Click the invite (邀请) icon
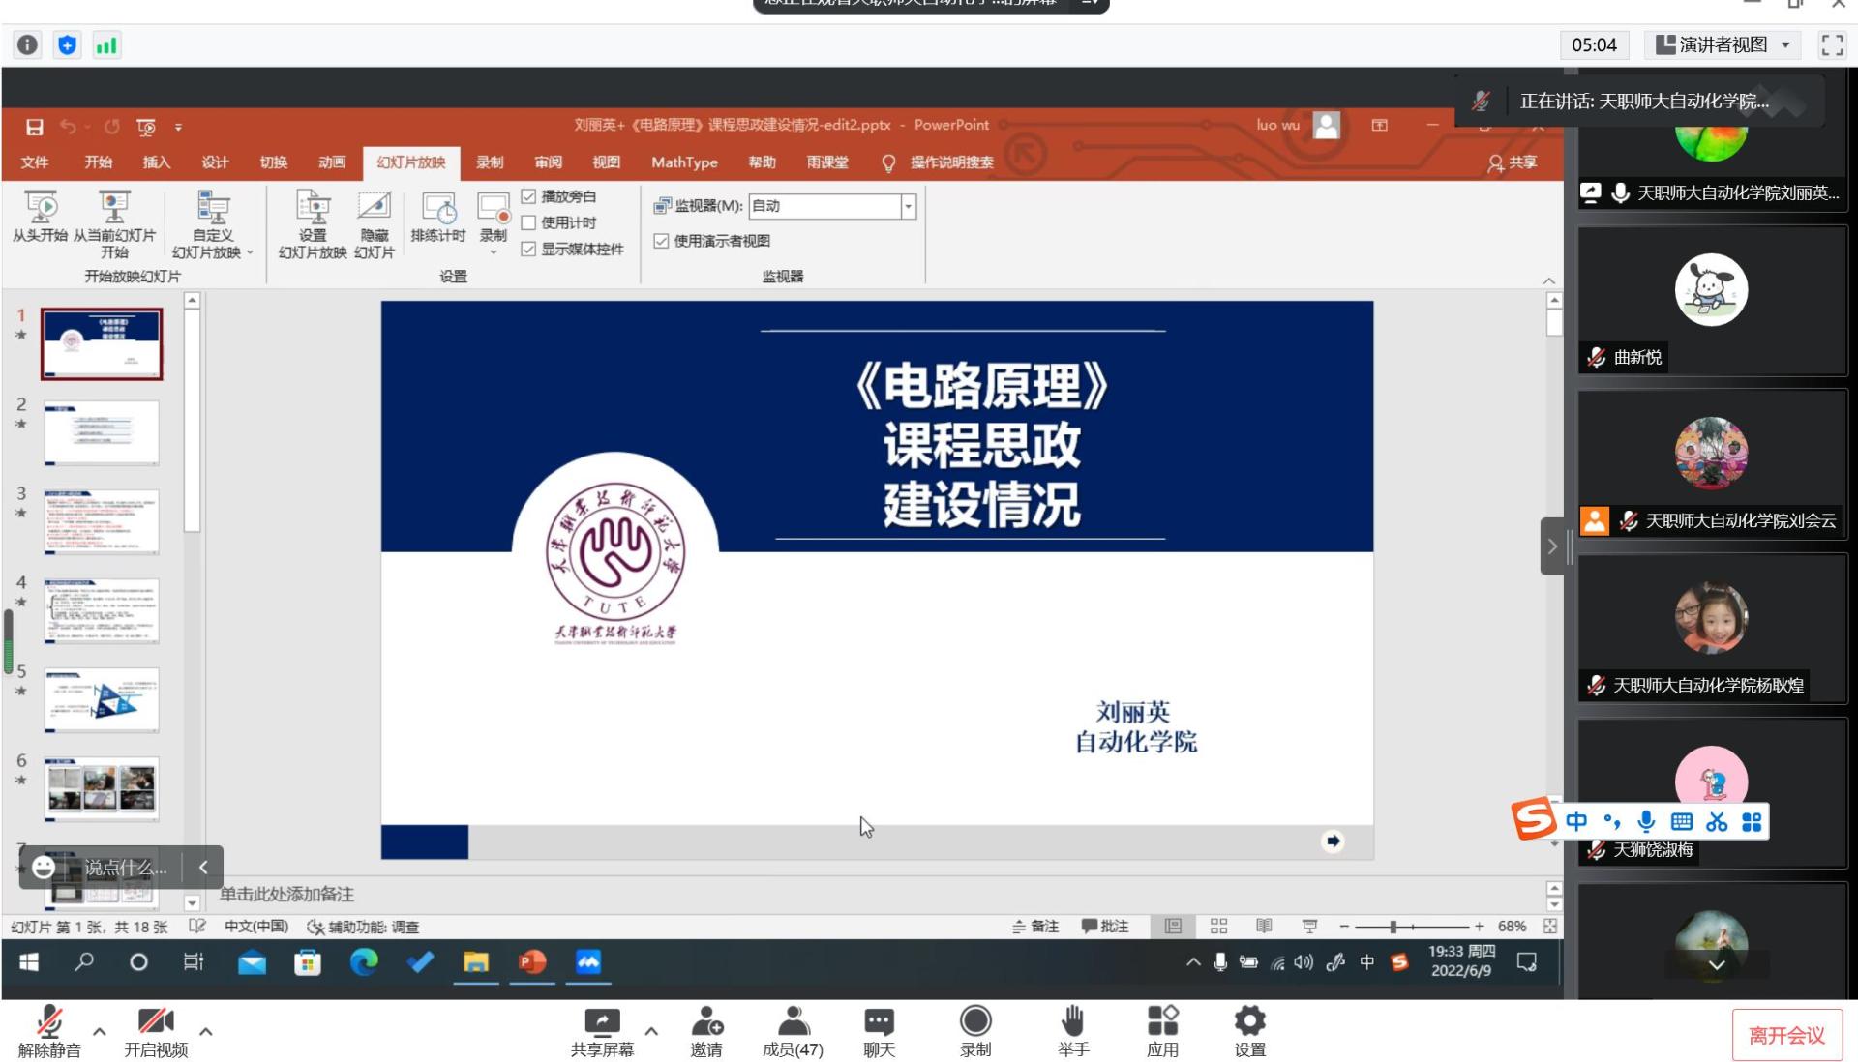 point(706,1021)
